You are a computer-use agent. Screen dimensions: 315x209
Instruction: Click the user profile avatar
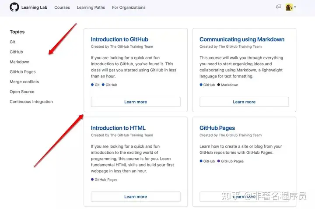coord(289,7)
